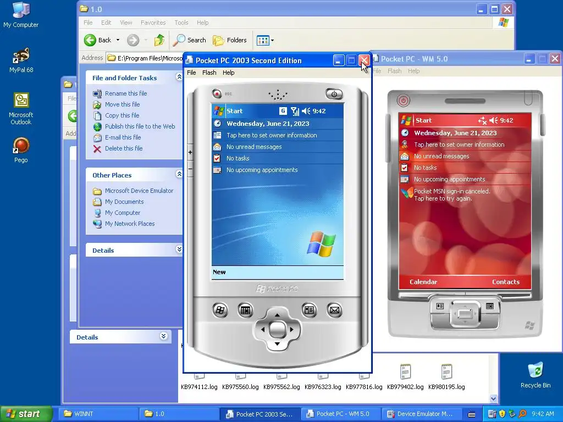Tap Calendar softkey on WM 5.0 screen

coord(423,282)
